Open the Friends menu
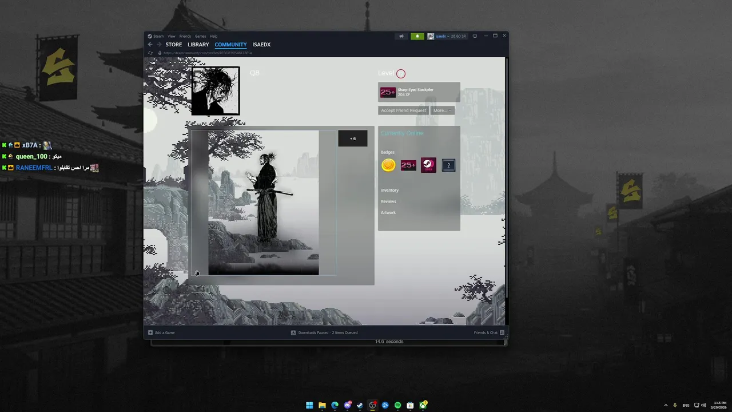This screenshot has height=412, width=732. point(185,36)
